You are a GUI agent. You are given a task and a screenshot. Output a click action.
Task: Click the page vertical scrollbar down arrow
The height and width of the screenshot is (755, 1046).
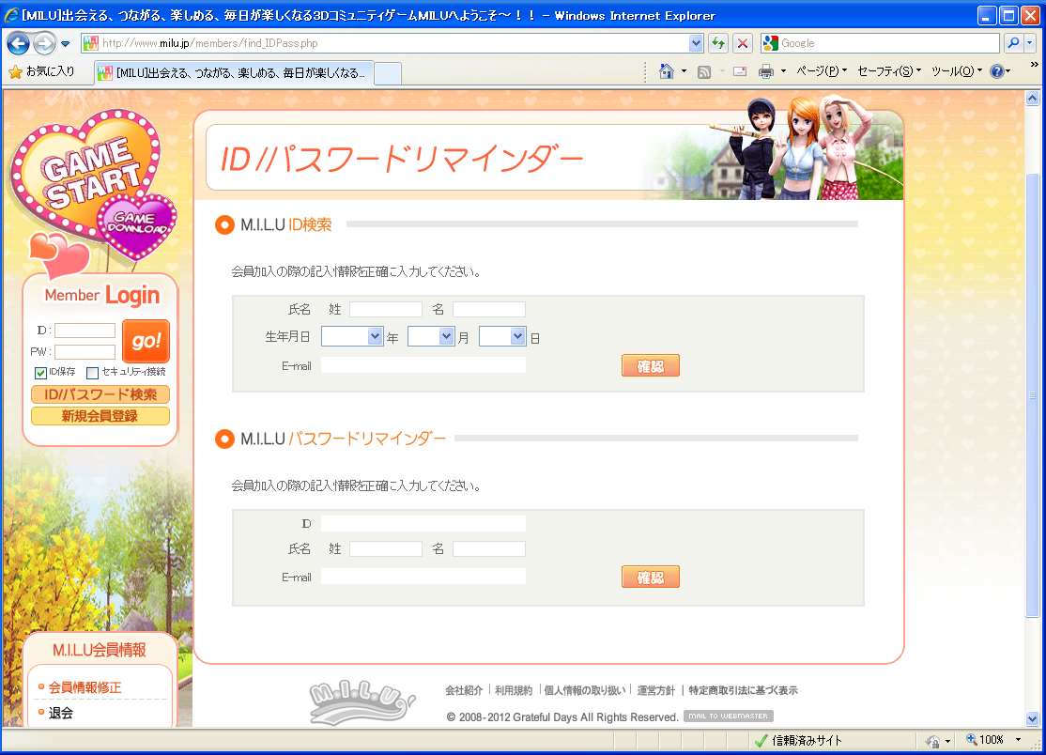click(x=1032, y=718)
